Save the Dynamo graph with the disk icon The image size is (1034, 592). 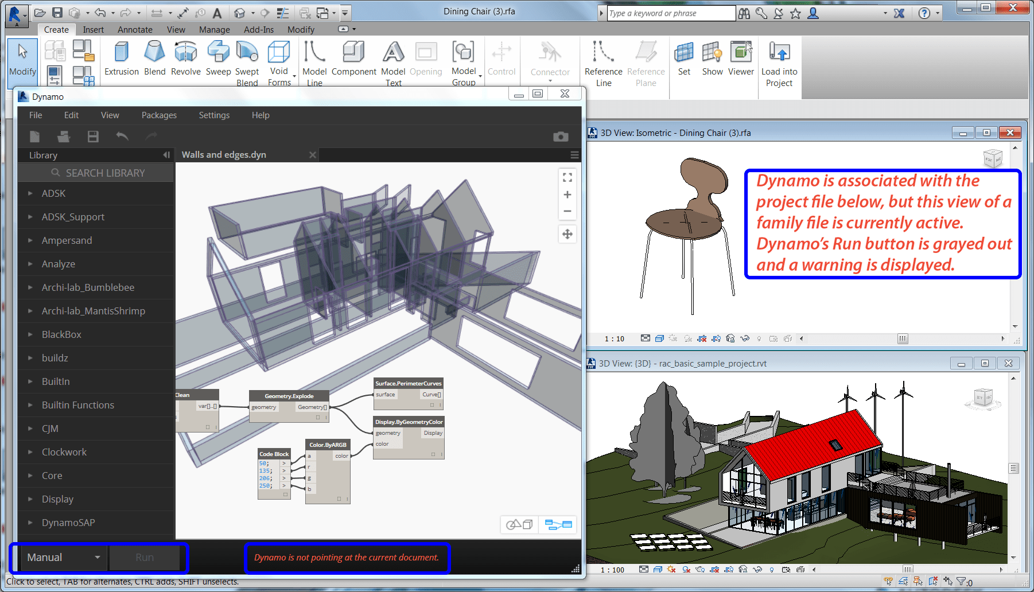pyautogui.click(x=93, y=136)
